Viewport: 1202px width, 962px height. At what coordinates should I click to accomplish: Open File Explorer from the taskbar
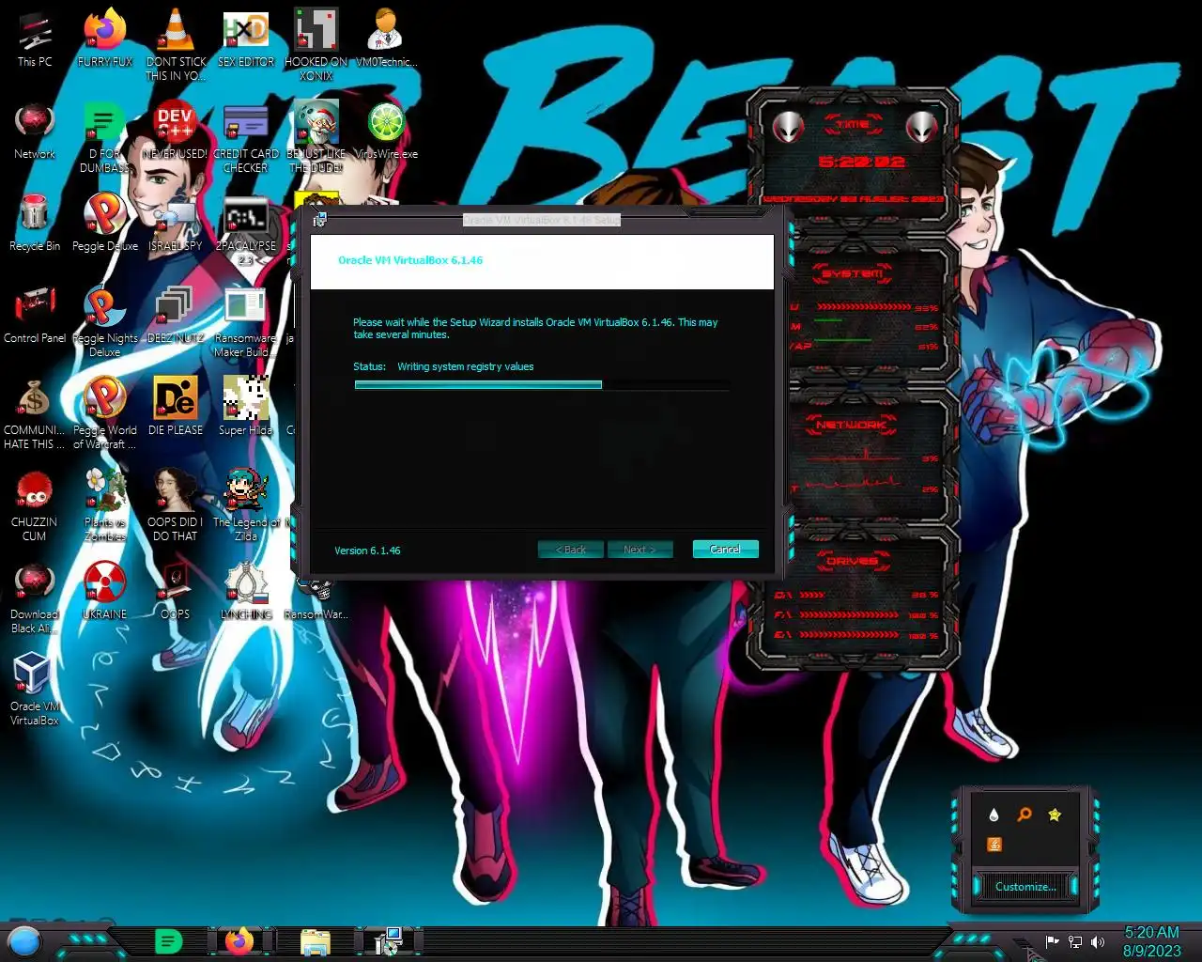[315, 941]
